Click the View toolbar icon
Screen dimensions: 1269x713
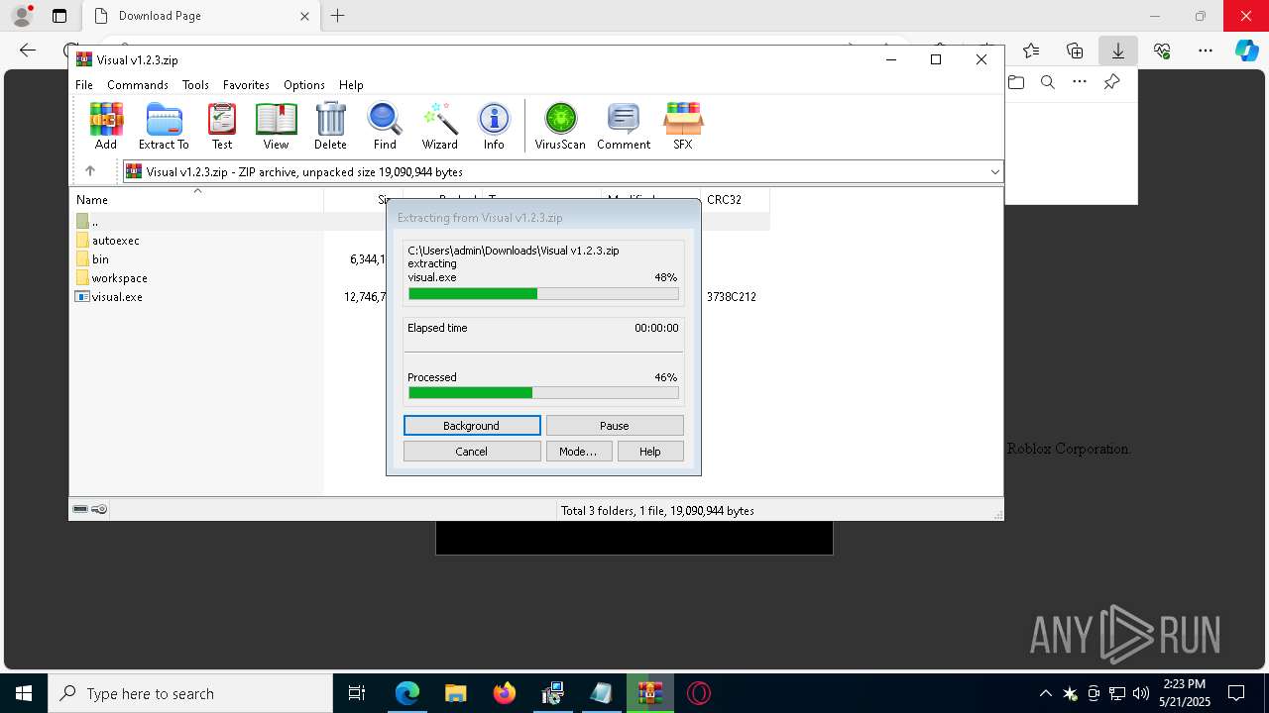click(276, 126)
